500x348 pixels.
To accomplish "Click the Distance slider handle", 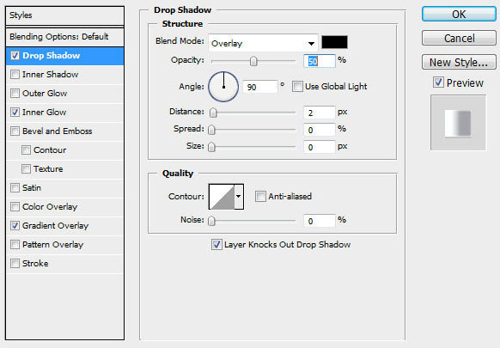I will (x=213, y=113).
